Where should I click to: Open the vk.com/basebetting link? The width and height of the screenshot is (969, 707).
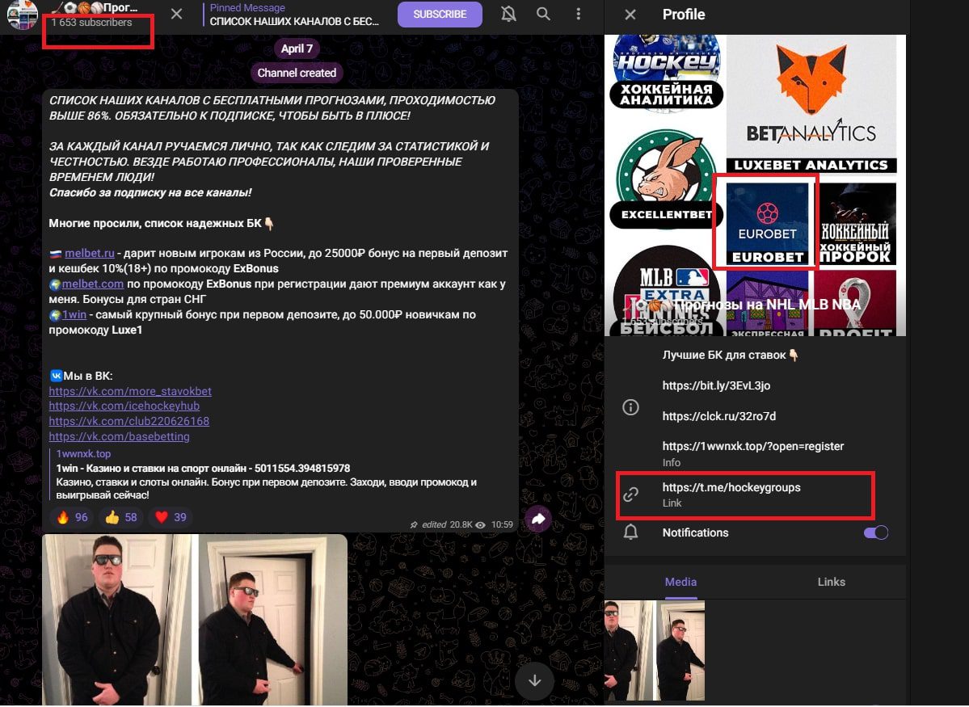120,436
